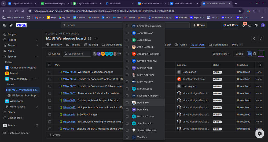
Task: Open the team members icon beside board title
Action: (x=90, y=39)
